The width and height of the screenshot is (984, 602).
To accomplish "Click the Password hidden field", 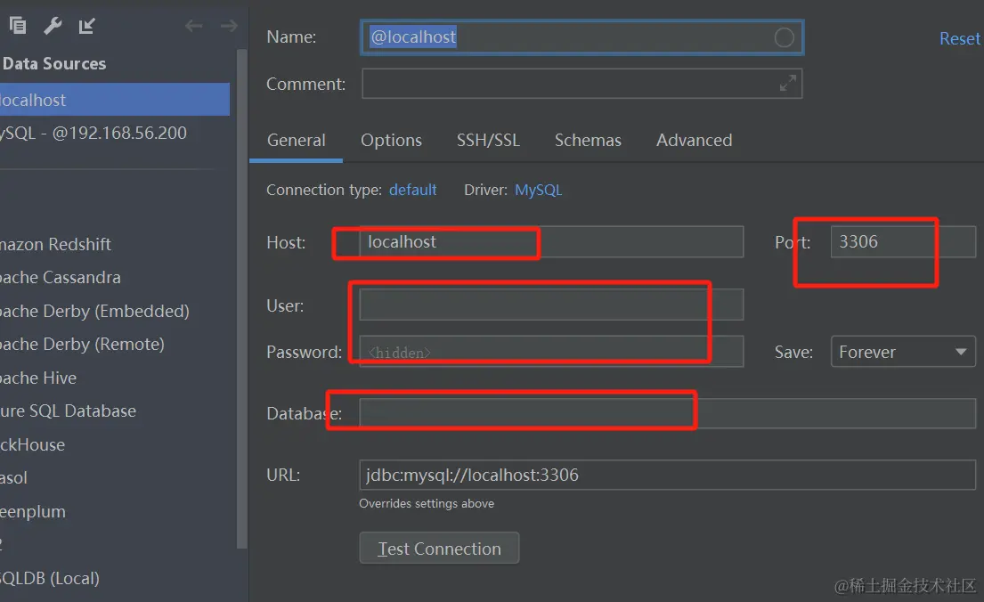I will coord(551,352).
